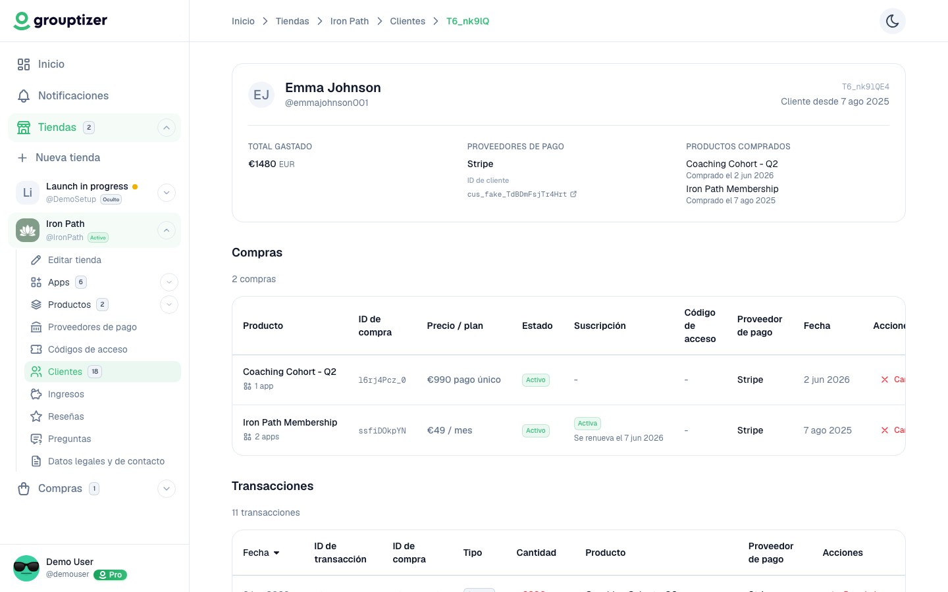Click the Inicio dashboard icon
The width and height of the screenshot is (948, 592).
(24, 64)
